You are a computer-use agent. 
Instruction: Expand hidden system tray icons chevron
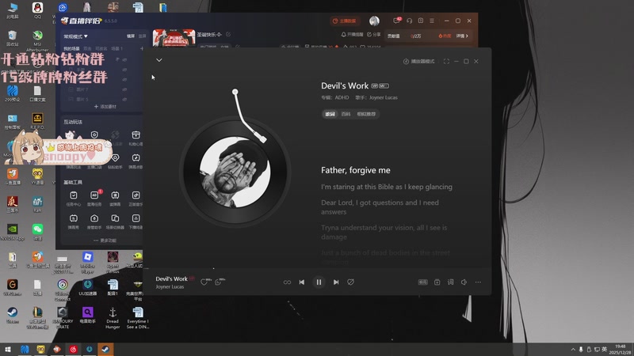(573, 350)
